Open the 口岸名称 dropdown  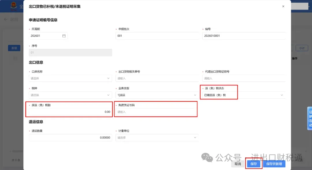click(70, 78)
